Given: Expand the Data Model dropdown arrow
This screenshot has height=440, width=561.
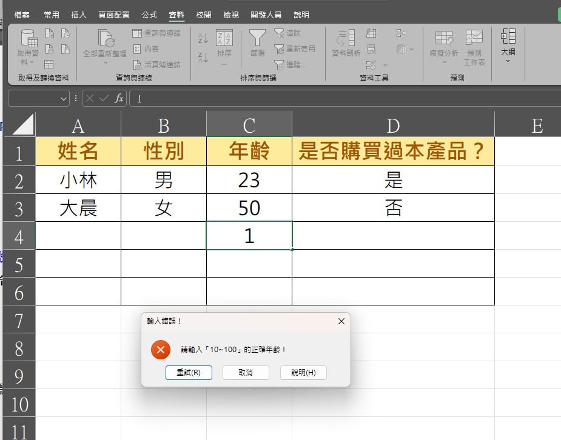Looking at the screenshot, I should point(411,49).
